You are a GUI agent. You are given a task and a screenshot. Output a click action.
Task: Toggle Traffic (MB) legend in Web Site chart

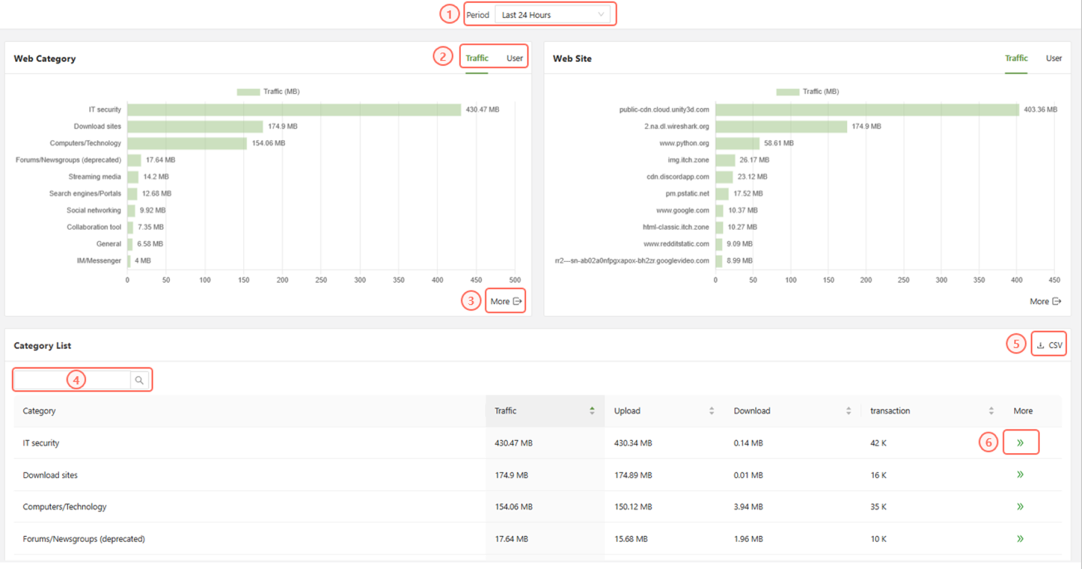click(x=807, y=92)
